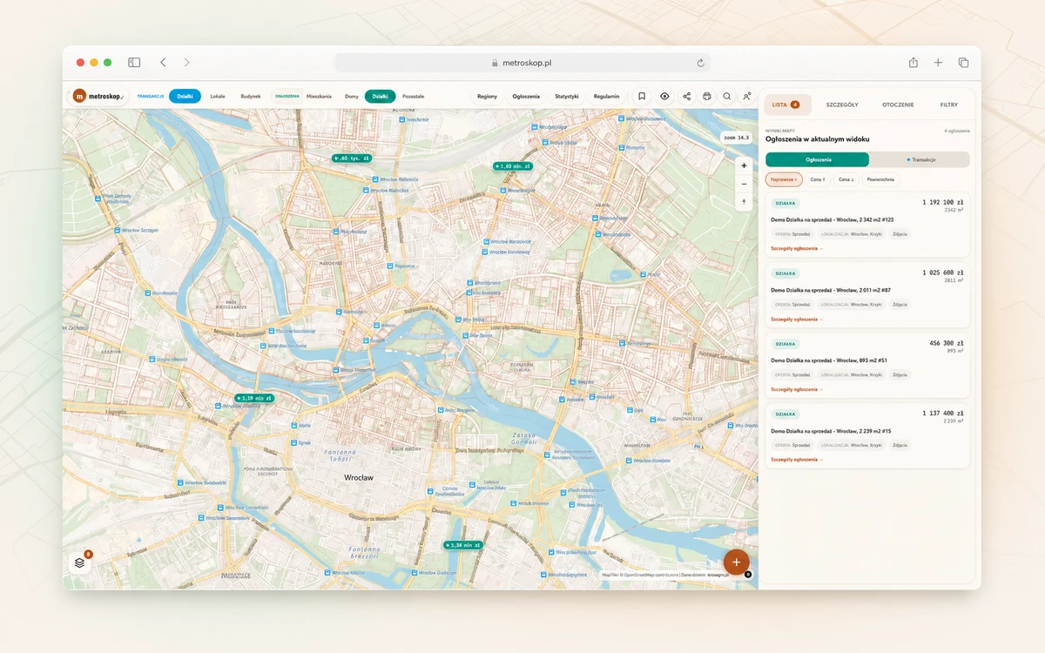This screenshot has width=1045, height=653.
Task: Show Safari tab overview
Action: (963, 63)
